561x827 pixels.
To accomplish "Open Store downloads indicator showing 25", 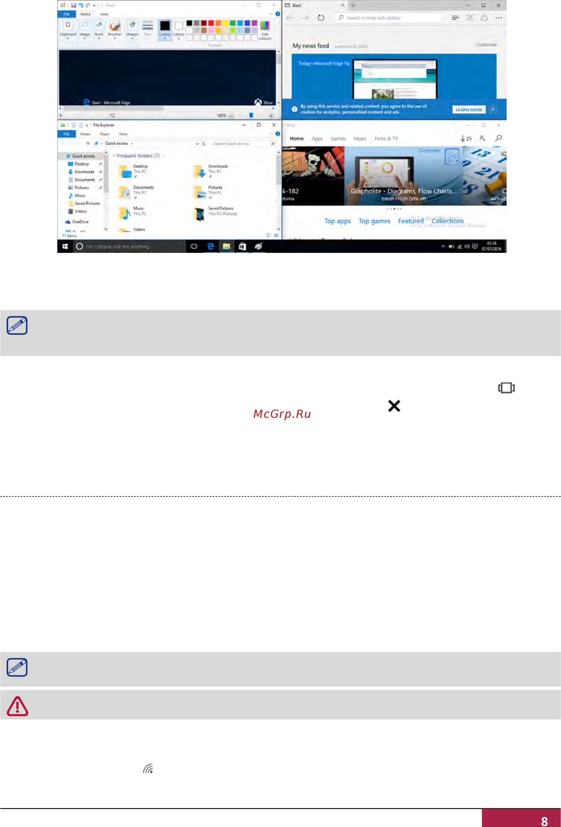I will tap(466, 139).
